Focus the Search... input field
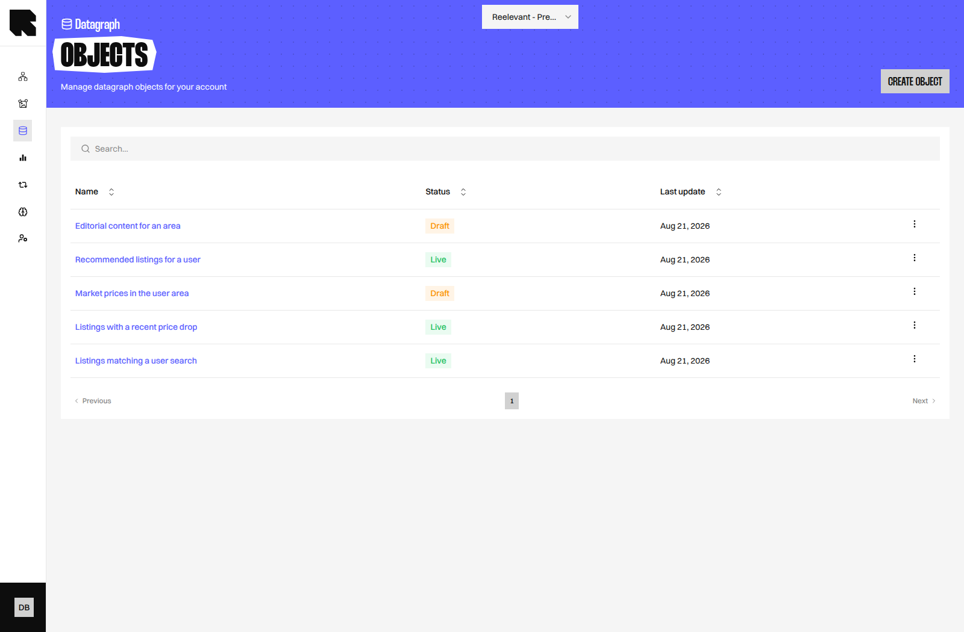 [x=505, y=149]
